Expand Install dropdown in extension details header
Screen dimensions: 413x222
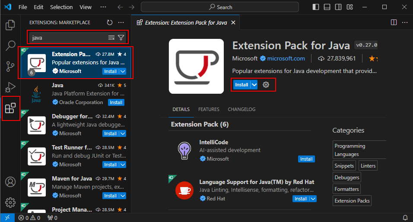click(254, 85)
